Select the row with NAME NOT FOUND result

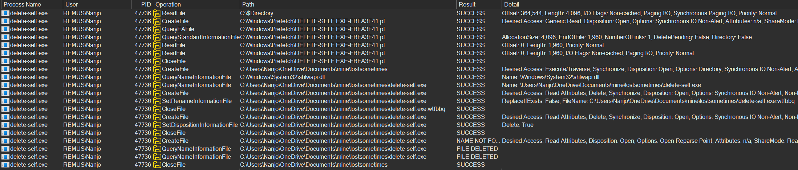click(x=399, y=141)
